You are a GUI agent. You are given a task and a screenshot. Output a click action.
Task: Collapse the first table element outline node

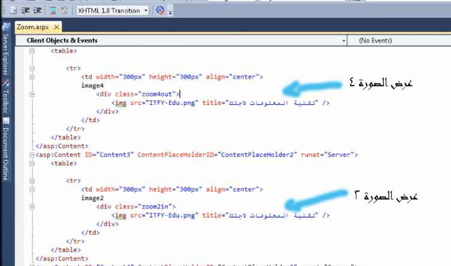[x=31, y=52]
